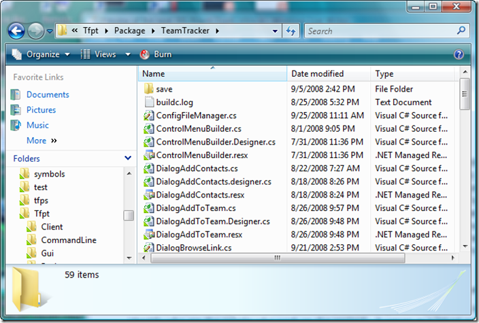Click the Music folder icon
Screen dimensions: 479x323
point(16,125)
